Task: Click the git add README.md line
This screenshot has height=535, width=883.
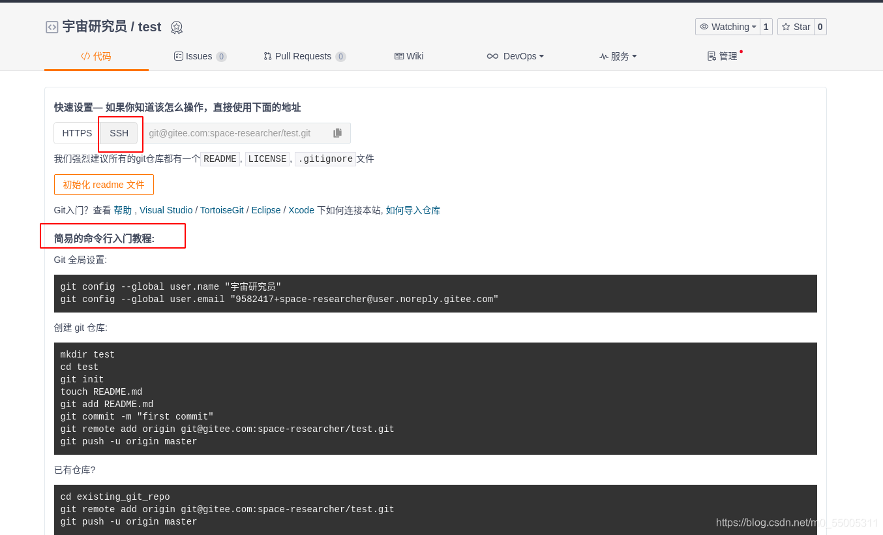Action: point(107,405)
